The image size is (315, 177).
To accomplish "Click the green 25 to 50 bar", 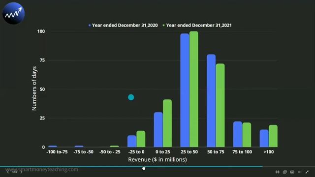I will [193, 89].
